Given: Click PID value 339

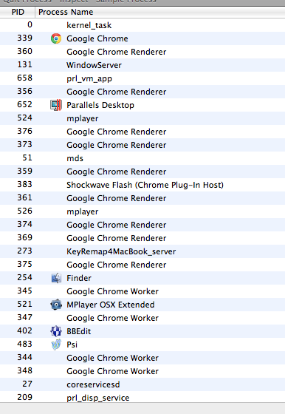Looking at the screenshot, I should (x=25, y=38).
